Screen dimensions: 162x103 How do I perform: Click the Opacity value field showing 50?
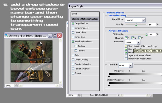(x=152, y=24)
